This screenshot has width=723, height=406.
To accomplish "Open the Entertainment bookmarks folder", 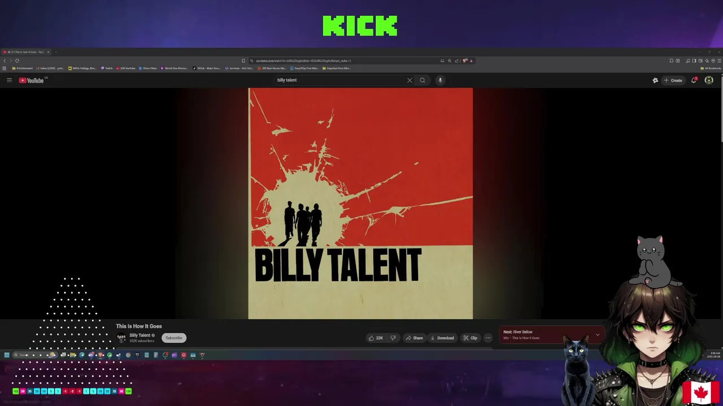I will point(22,68).
